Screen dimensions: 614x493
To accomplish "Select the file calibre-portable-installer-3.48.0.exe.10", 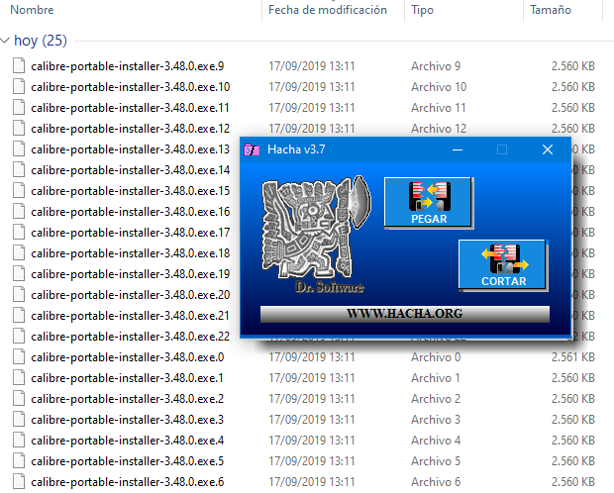I will coord(131,87).
